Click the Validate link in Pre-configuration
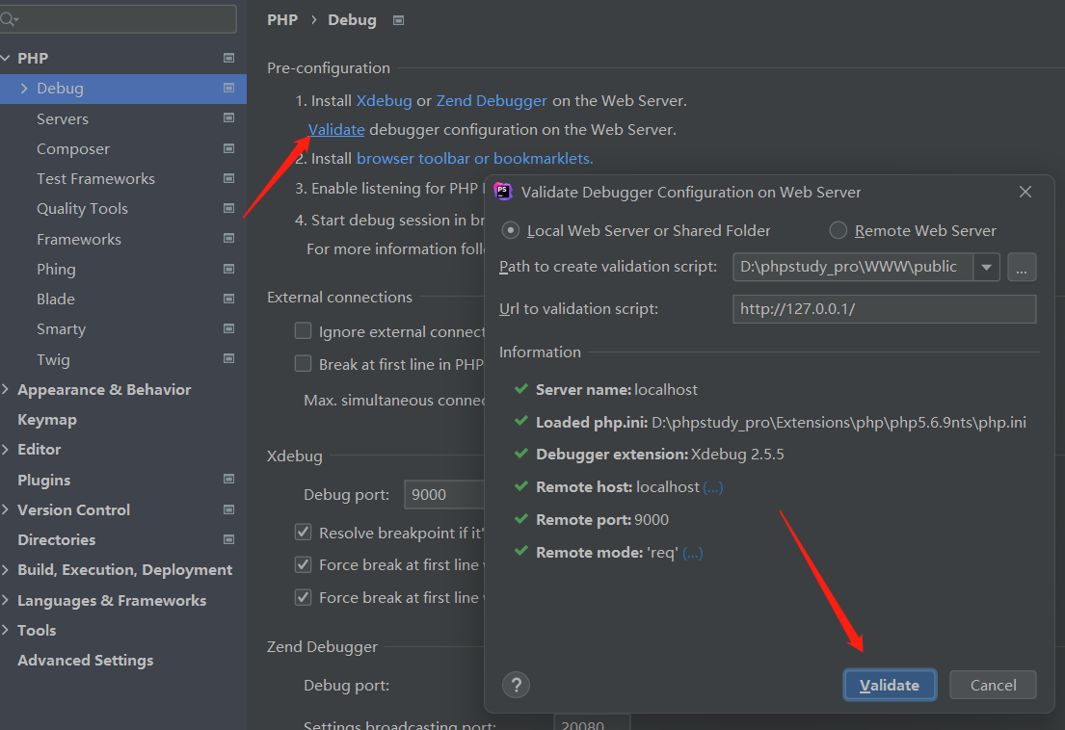 tap(336, 130)
